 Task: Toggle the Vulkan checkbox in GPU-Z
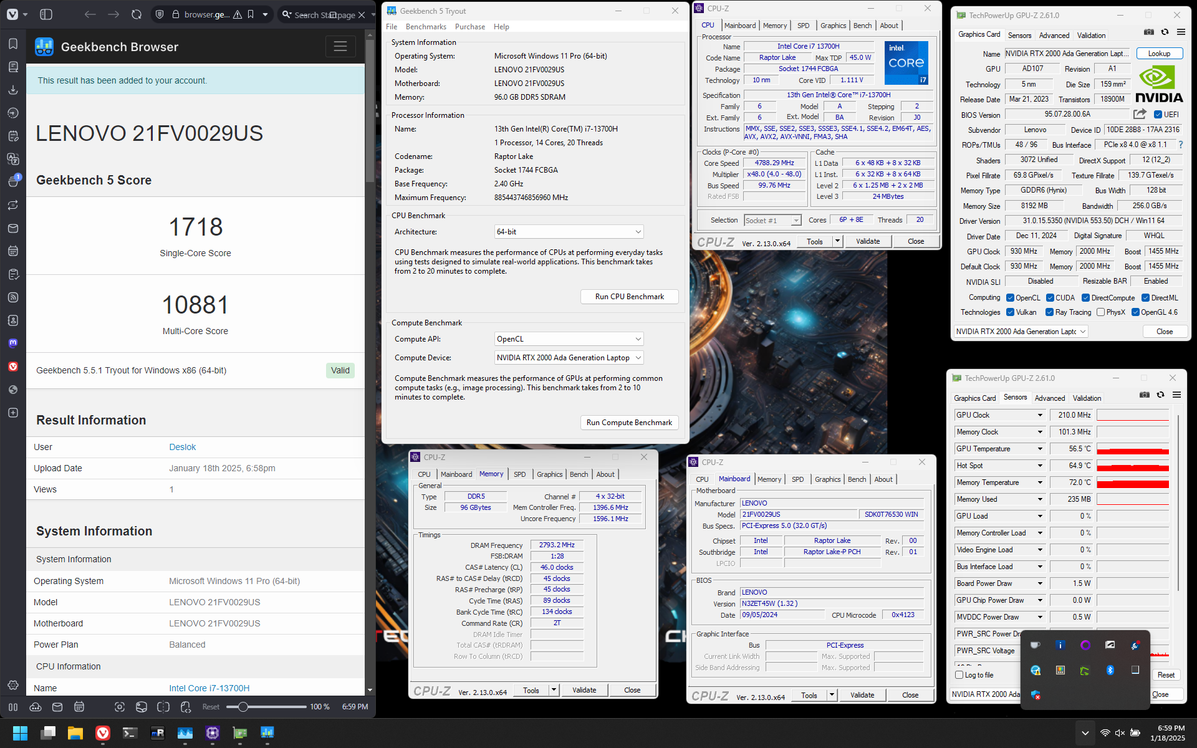tap(1010, 312)
